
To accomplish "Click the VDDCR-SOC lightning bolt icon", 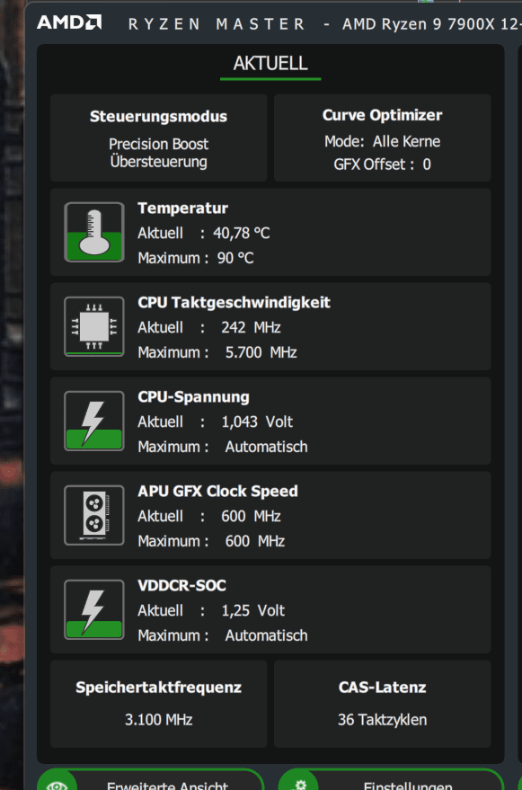I will point(94,609).
